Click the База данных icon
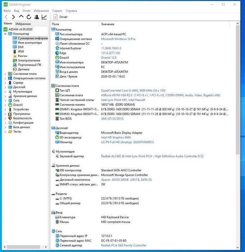 coord(10,127)
